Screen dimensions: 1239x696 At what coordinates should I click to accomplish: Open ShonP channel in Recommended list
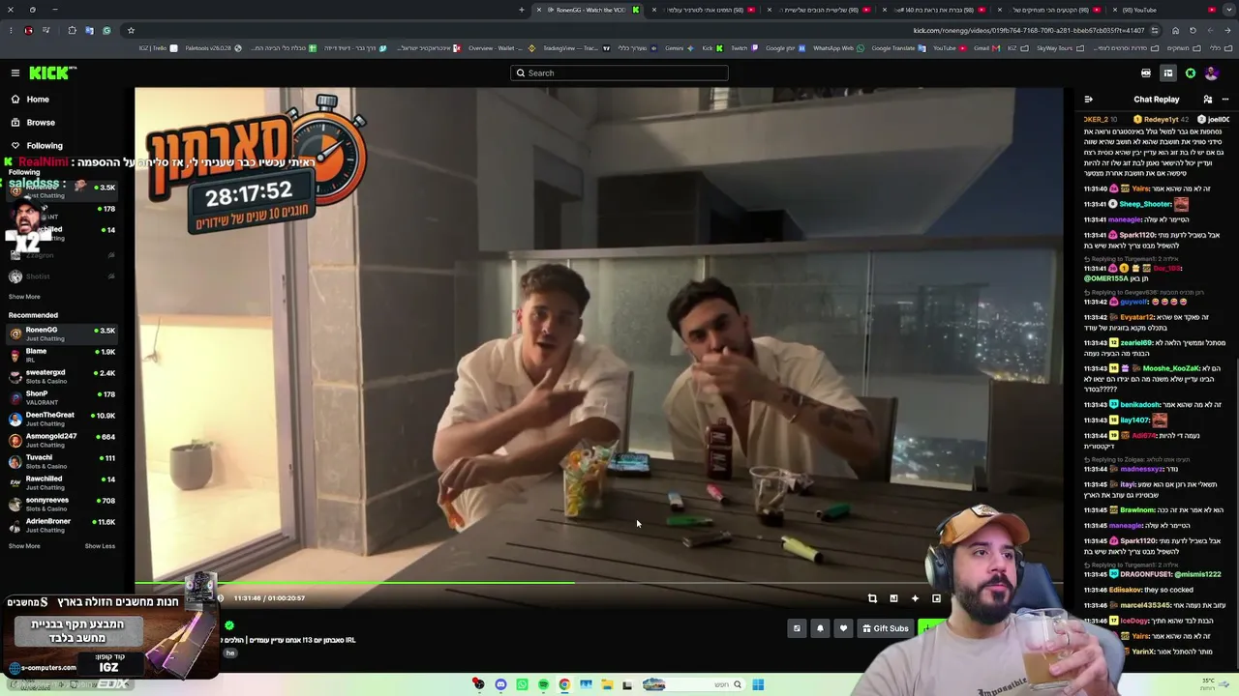(62, 397)
